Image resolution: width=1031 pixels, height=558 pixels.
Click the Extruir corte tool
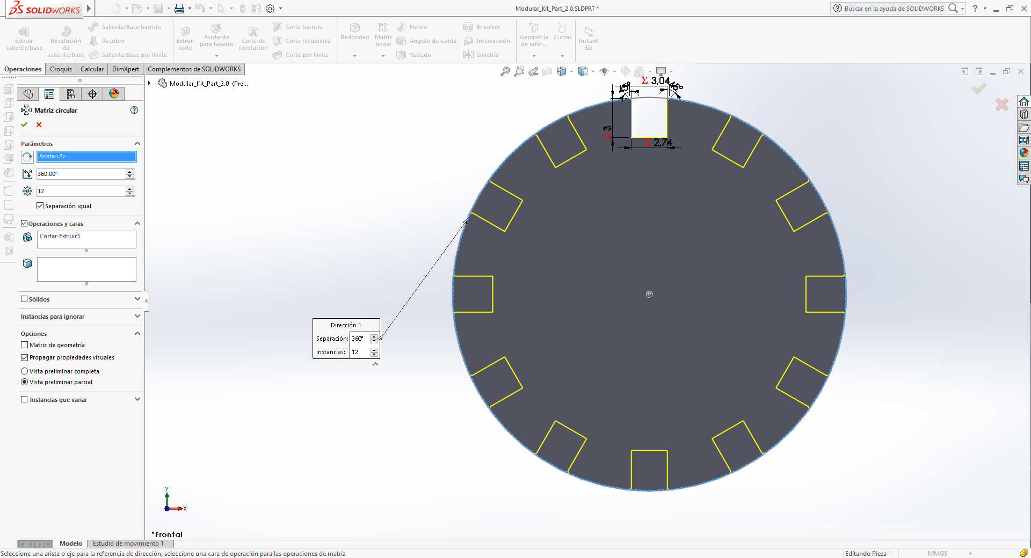[x=185, y=39]
